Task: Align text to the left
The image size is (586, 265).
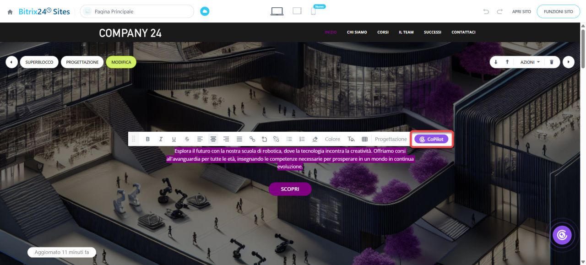Action: [x=200, y=139]
